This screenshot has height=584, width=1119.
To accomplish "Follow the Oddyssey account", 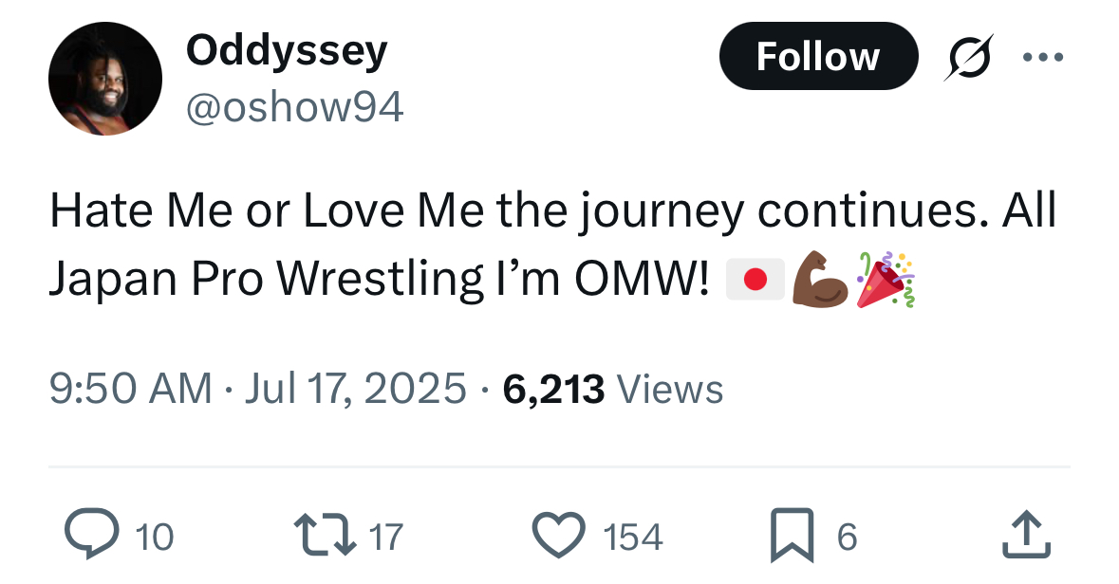I will [x=818, y=57].
